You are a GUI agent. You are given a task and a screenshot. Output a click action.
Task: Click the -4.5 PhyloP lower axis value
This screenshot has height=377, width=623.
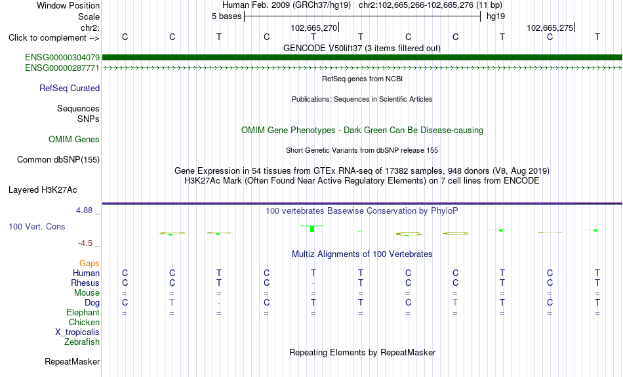click(85, 243)
